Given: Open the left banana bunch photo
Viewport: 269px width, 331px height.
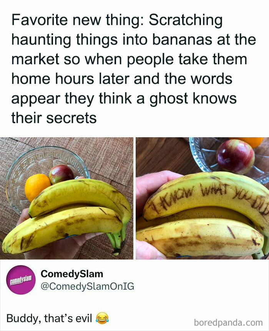Looking at the screenshot, I should 66,198.
